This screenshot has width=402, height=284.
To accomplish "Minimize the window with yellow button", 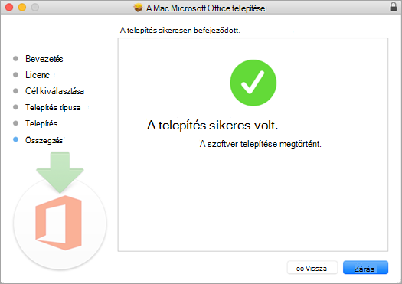I will (x=22, y=7).
